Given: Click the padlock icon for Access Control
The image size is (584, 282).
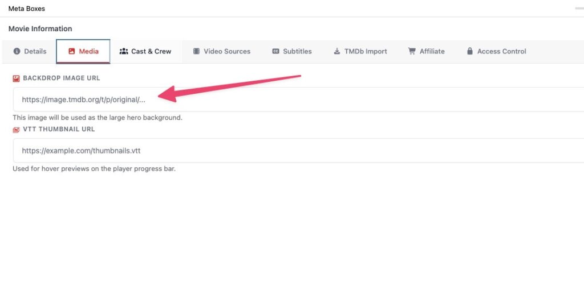Looking at the screenshot, I should click(470, 51).
